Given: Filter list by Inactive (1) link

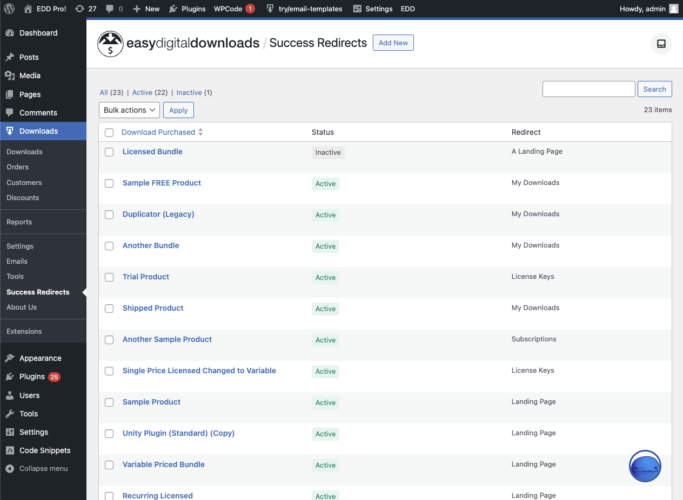Looking at the screenshot, I should [189, 92].
